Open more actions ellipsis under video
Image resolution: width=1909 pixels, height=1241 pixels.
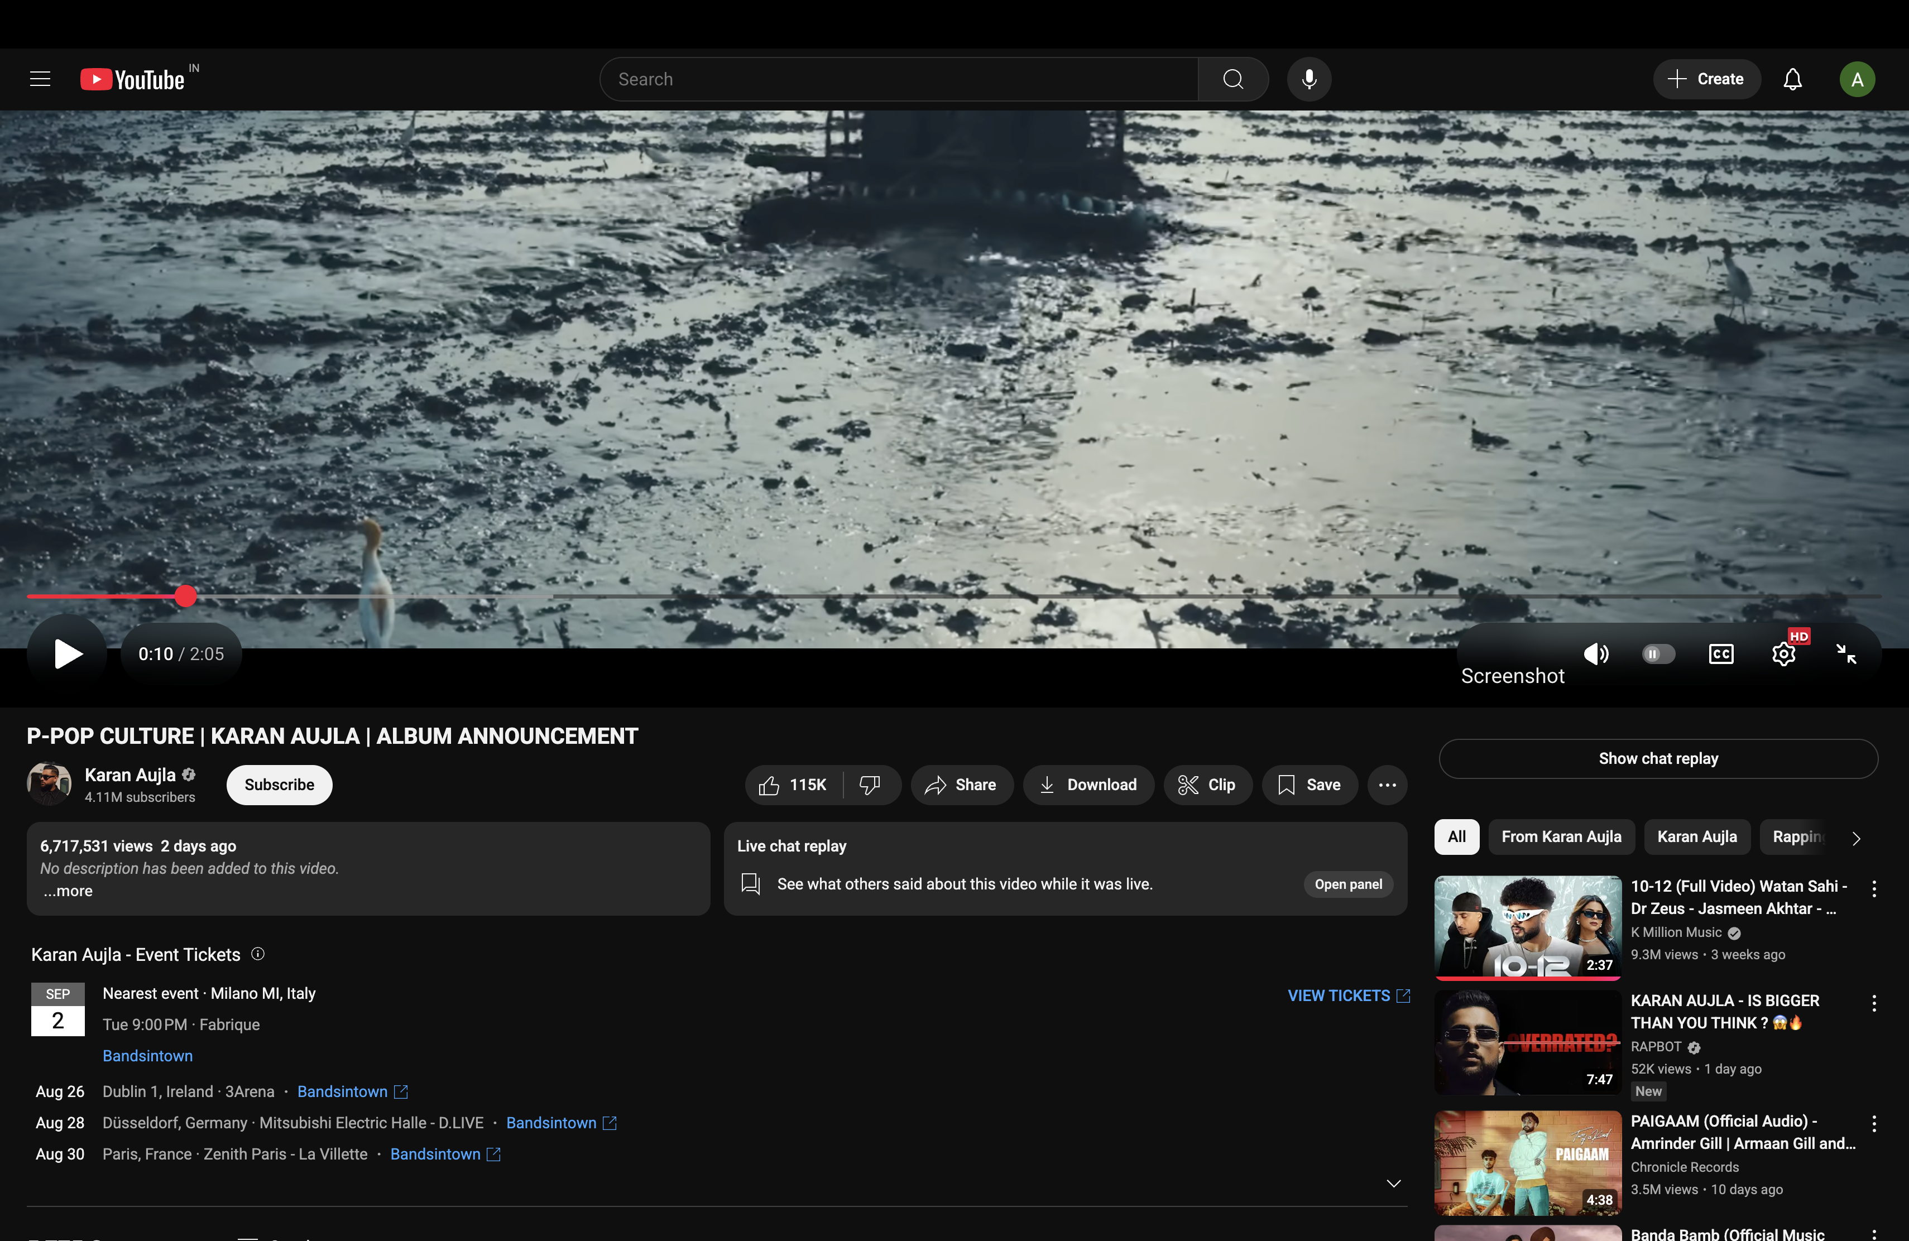pyautogui.click(x=1388, y=785)
